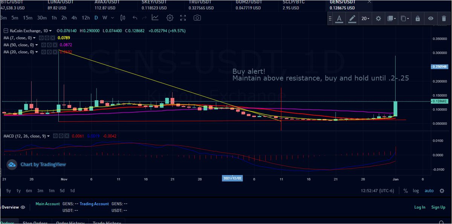This screenshot has width=452, height=224.
Task: Open settings for MA 50 indicator
Action: (49, 45)
